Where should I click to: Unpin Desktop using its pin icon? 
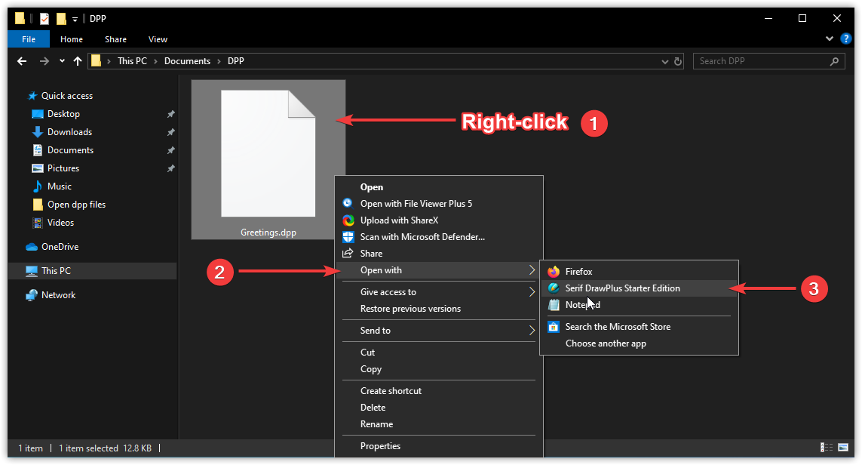point(171,114)
